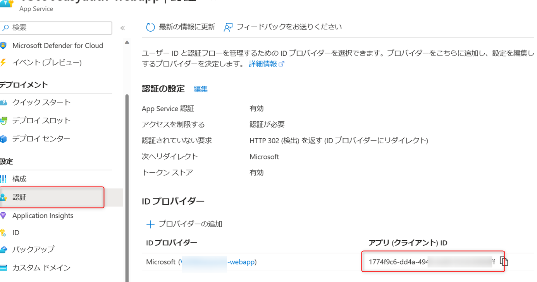
Task: Click the 構成 bars icon
Action: coord(3,179)
